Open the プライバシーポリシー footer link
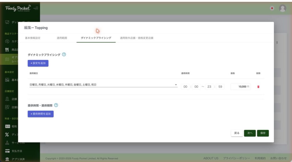 coord(236,158)
